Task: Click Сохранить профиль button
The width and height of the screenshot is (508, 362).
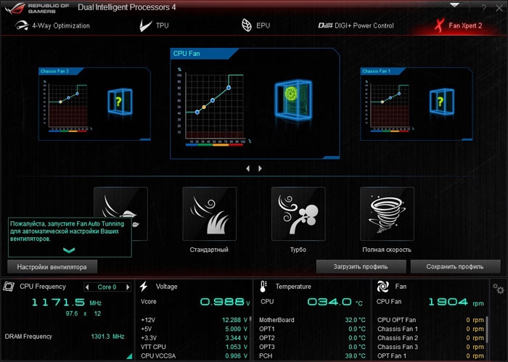Action: [x=455, y=266]
